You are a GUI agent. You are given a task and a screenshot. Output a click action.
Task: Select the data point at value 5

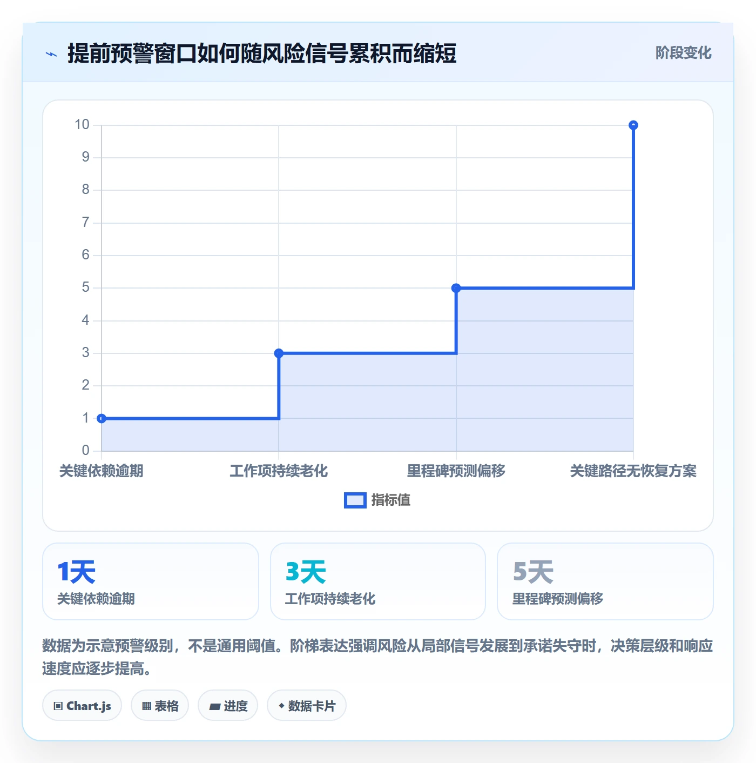(x=456, y=288)
